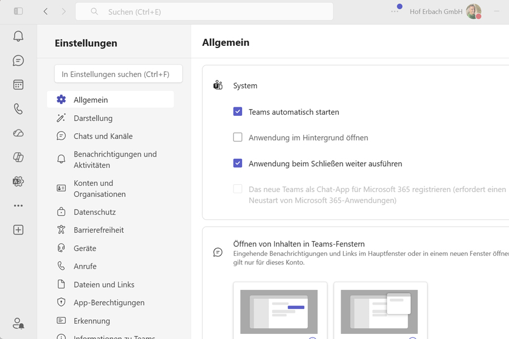This screenshot has height=339, width=509.
Task: Click the disabled Chat-App für Microsoft 365 checkbox
Action: [x=238, y=189]
